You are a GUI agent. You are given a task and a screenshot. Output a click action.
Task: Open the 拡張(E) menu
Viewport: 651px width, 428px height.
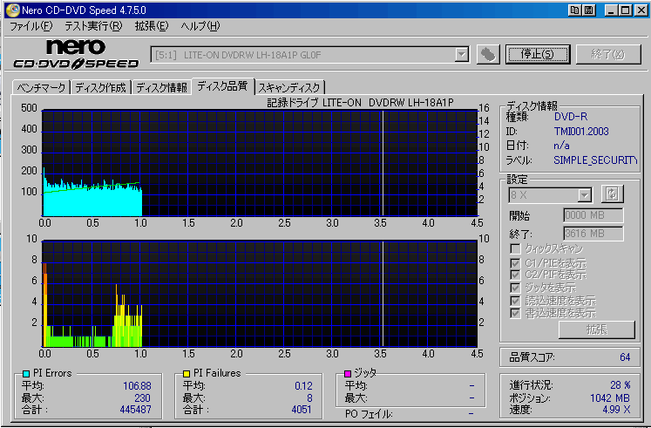[152, 26]
